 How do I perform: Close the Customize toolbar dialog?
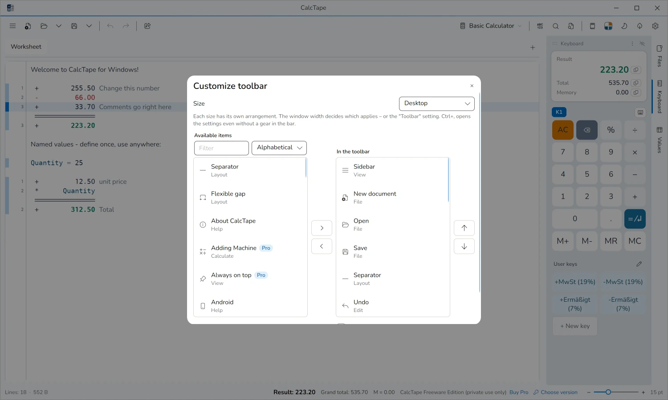[x=472, y=86]
